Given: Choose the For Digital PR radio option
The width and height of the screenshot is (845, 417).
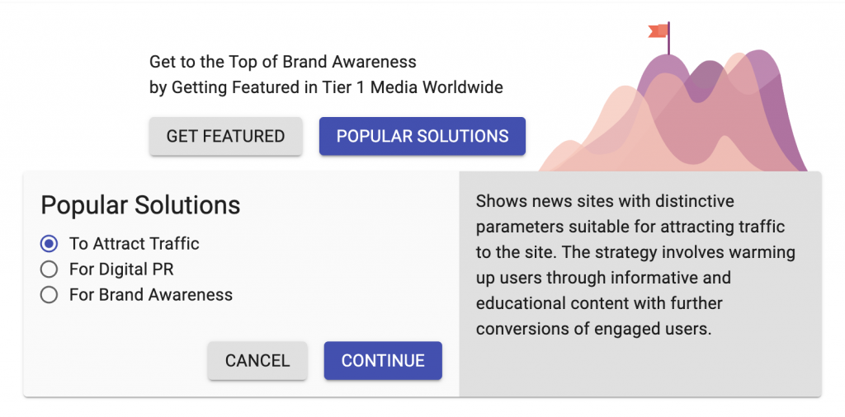Looking at the screenshot, I should point(49,269).
